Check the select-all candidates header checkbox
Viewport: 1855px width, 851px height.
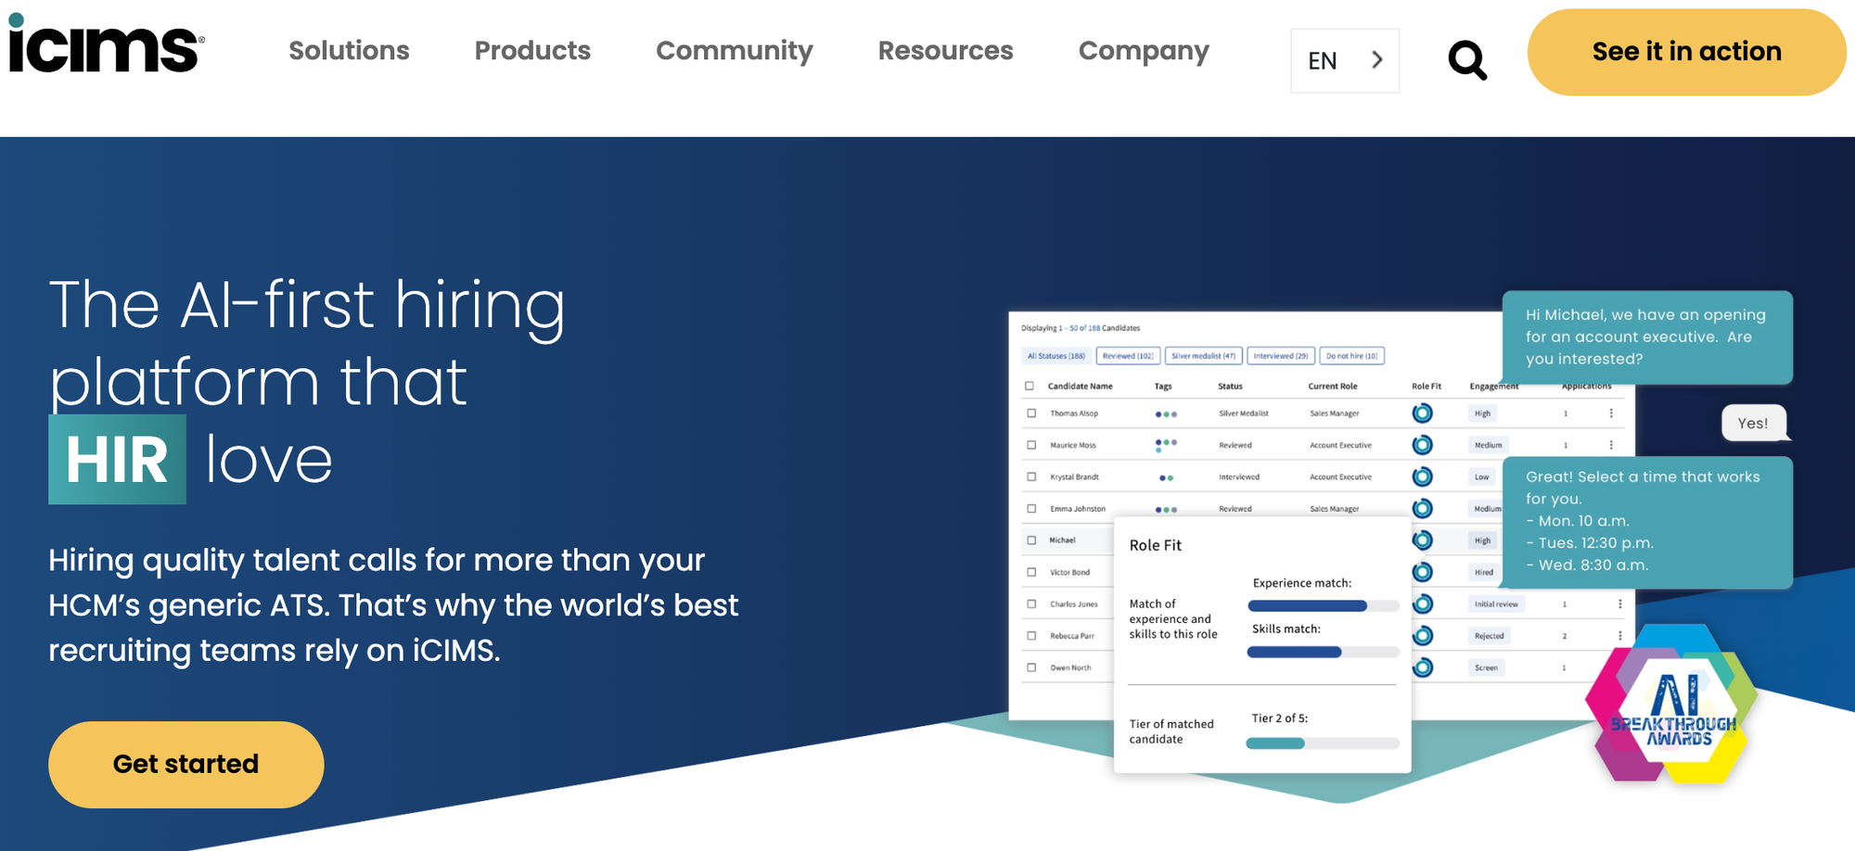click(1027, 386)
